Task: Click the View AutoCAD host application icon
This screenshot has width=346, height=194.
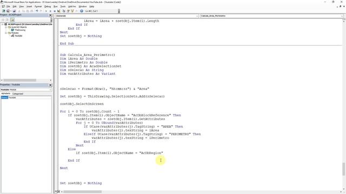Action: 4,11
